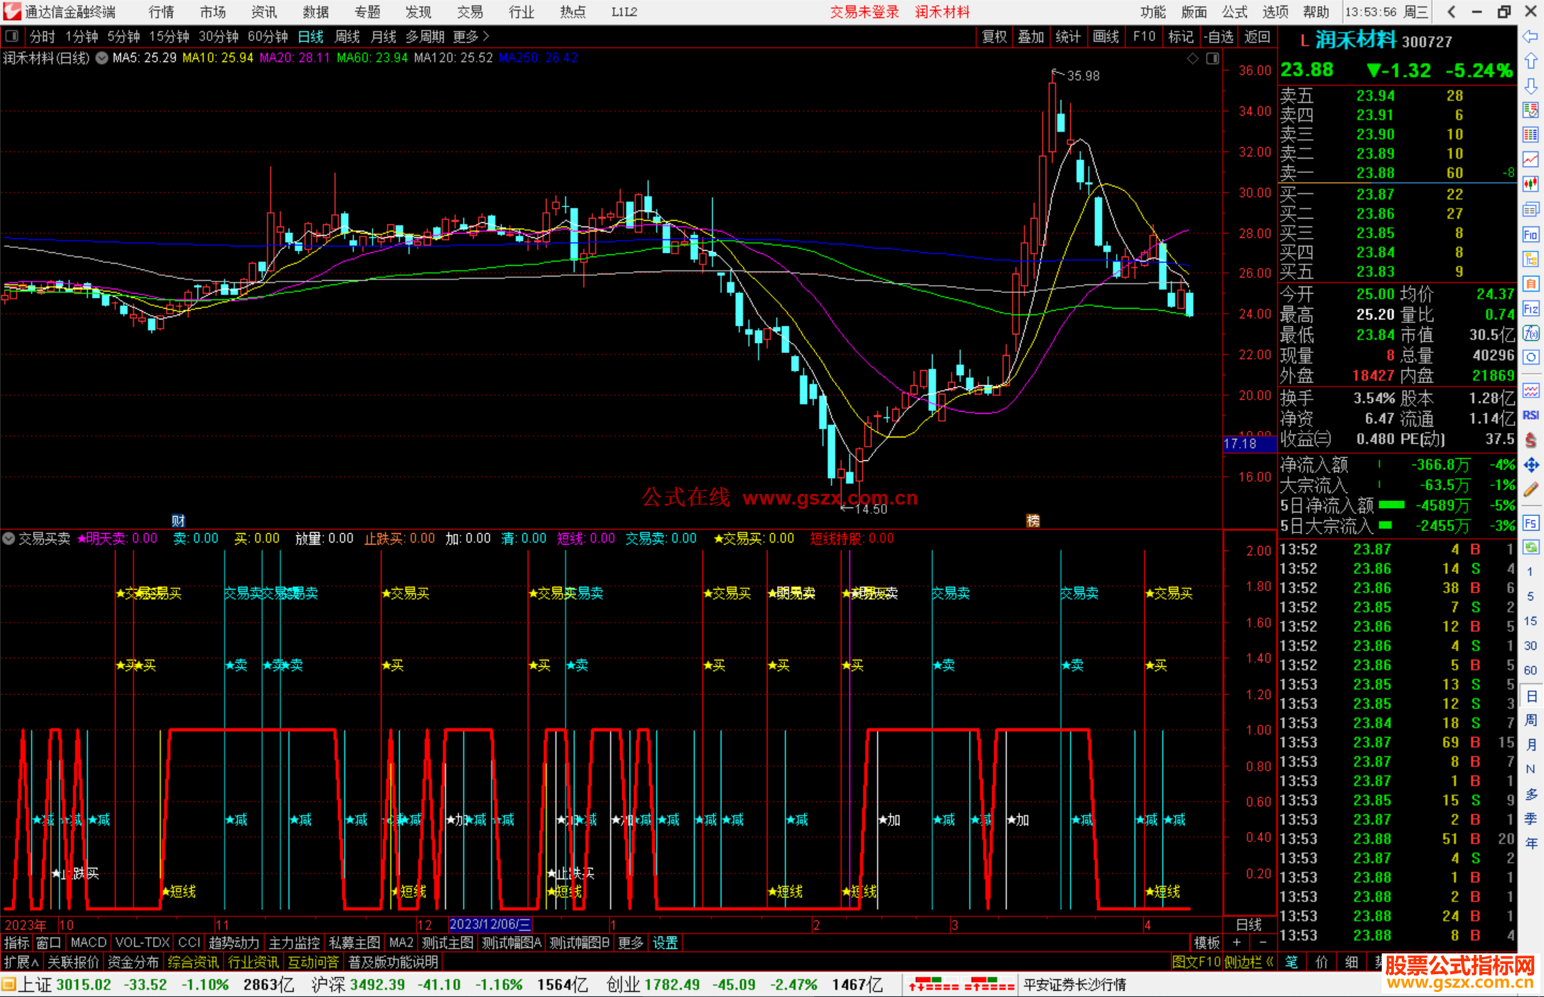Screen dimensions: 1544x997
Task: Click the 设置 indicator settings link
Action: pos(665,943)
